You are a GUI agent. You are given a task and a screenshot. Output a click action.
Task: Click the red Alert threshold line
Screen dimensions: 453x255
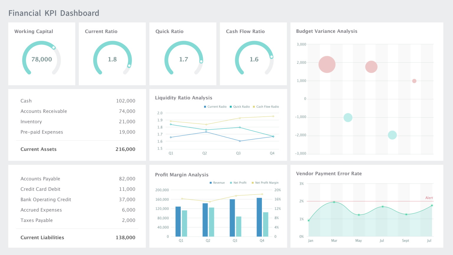click(x=369, y=201)
